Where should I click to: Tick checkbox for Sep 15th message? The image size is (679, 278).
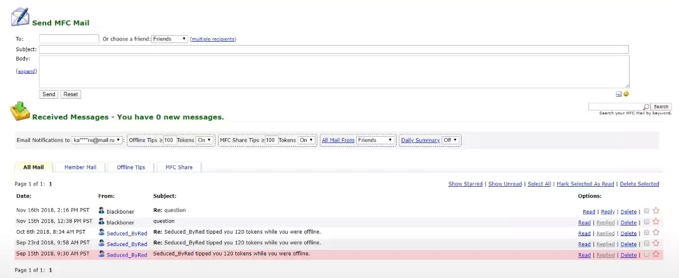pos(647,254)
